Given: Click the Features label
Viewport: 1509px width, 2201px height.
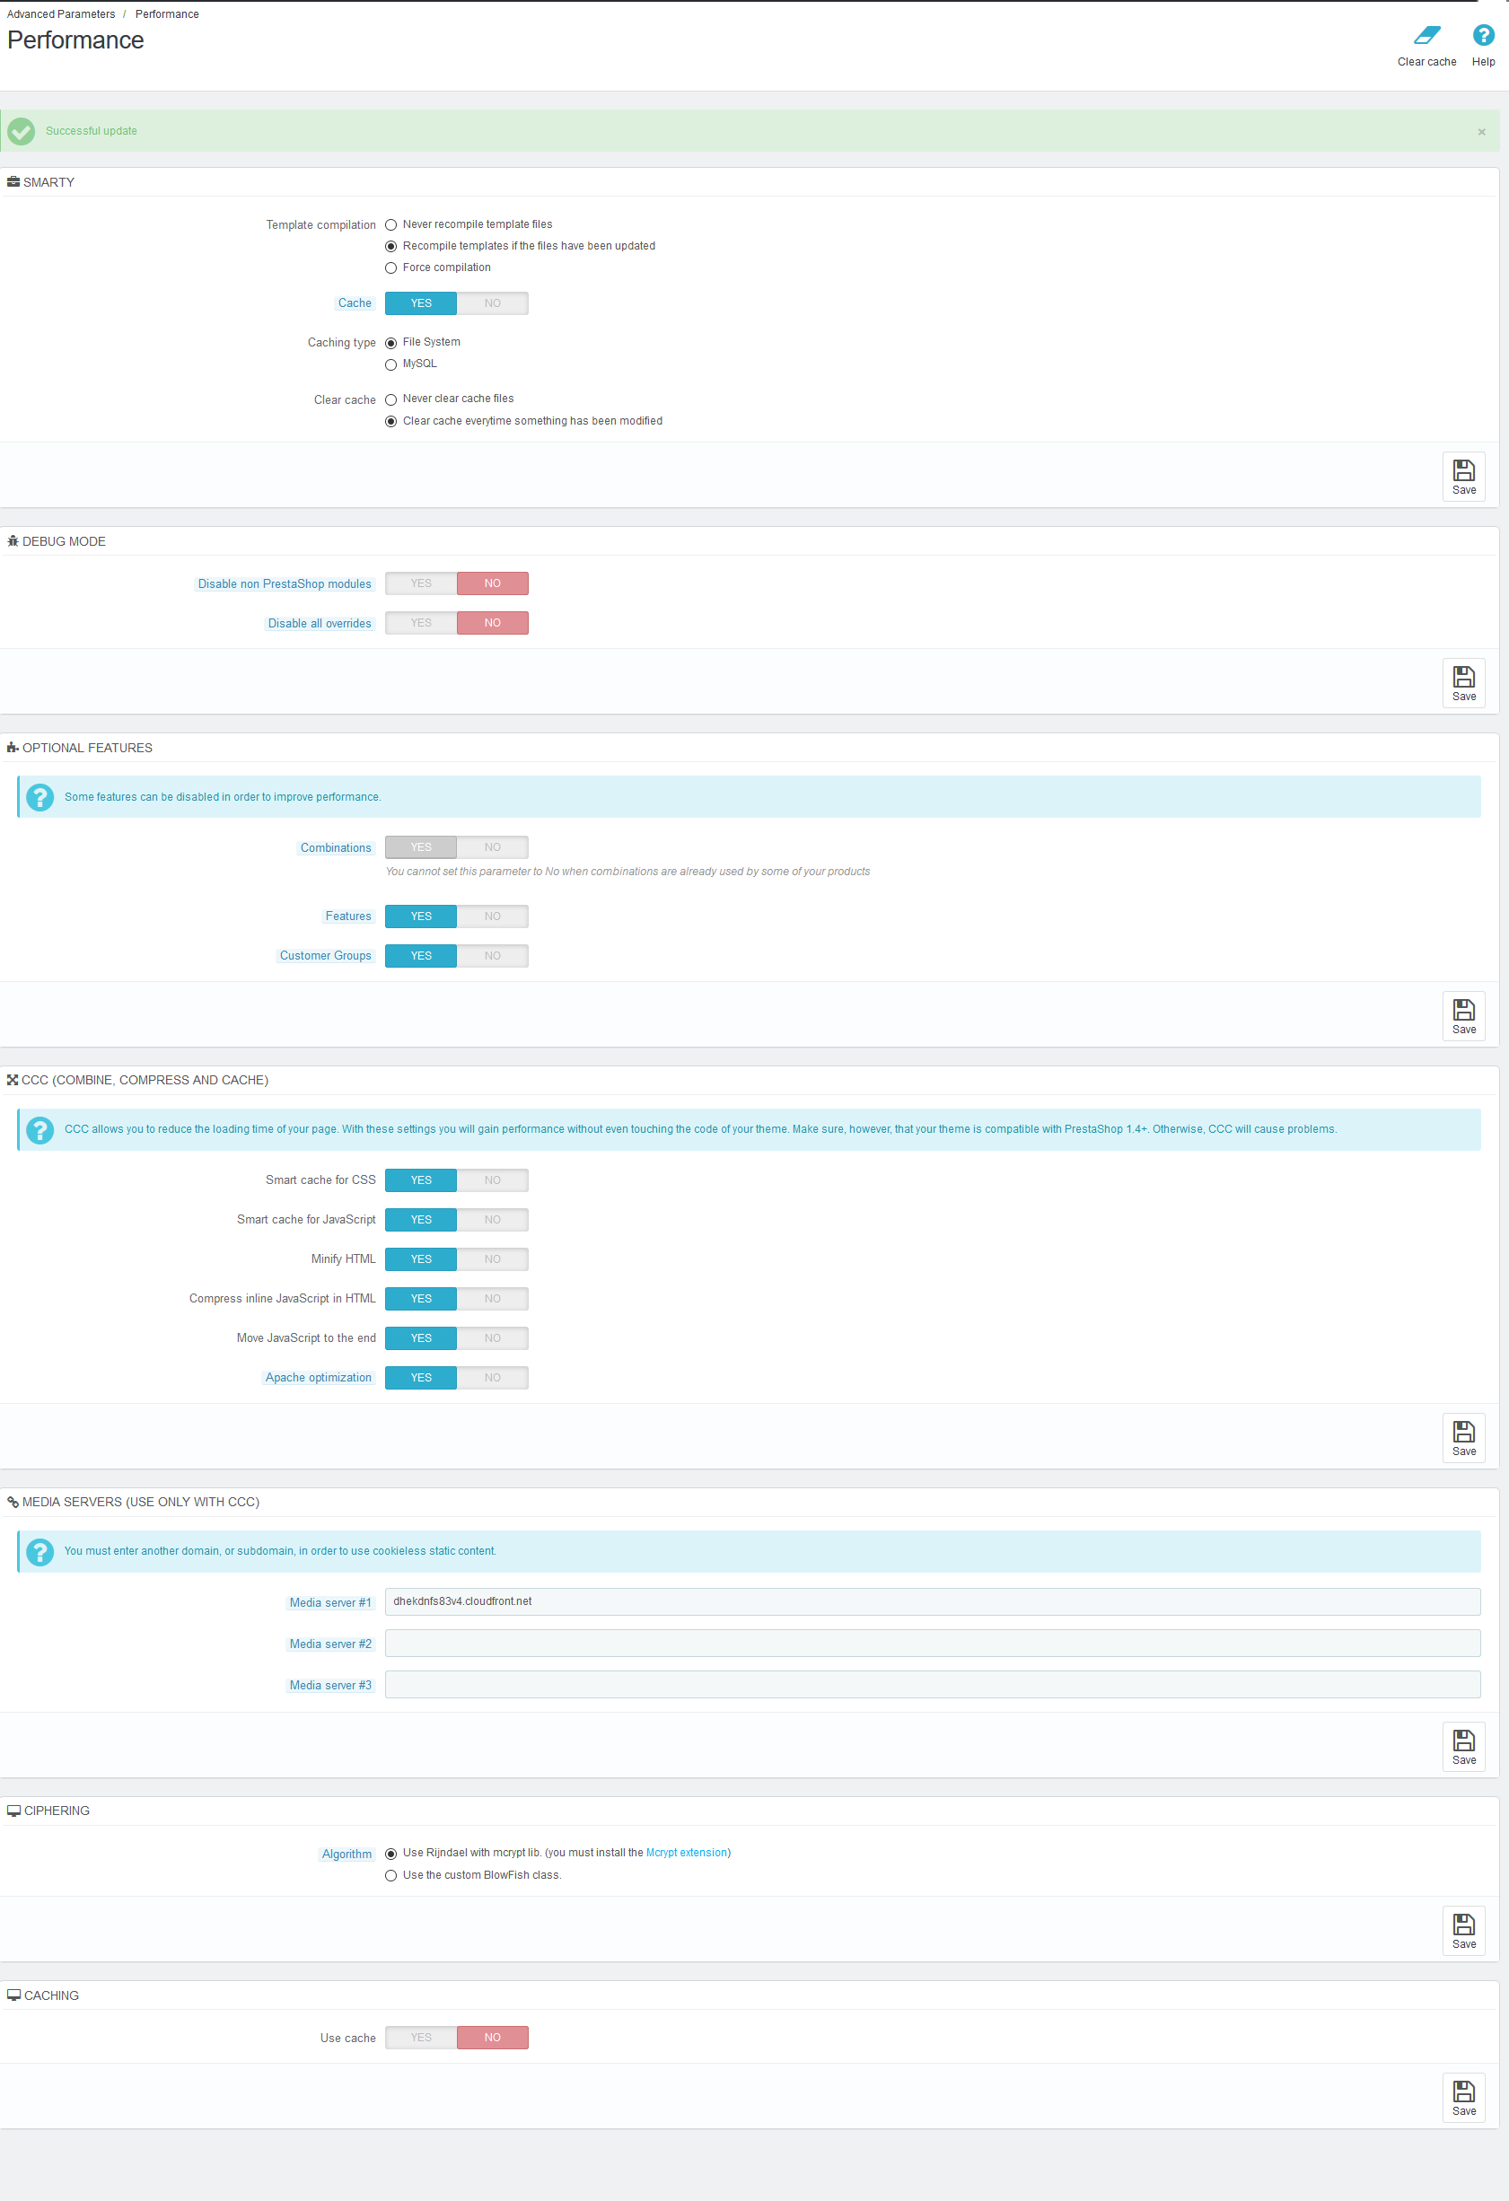Looking at the screenshot, I should pos(347,916).
